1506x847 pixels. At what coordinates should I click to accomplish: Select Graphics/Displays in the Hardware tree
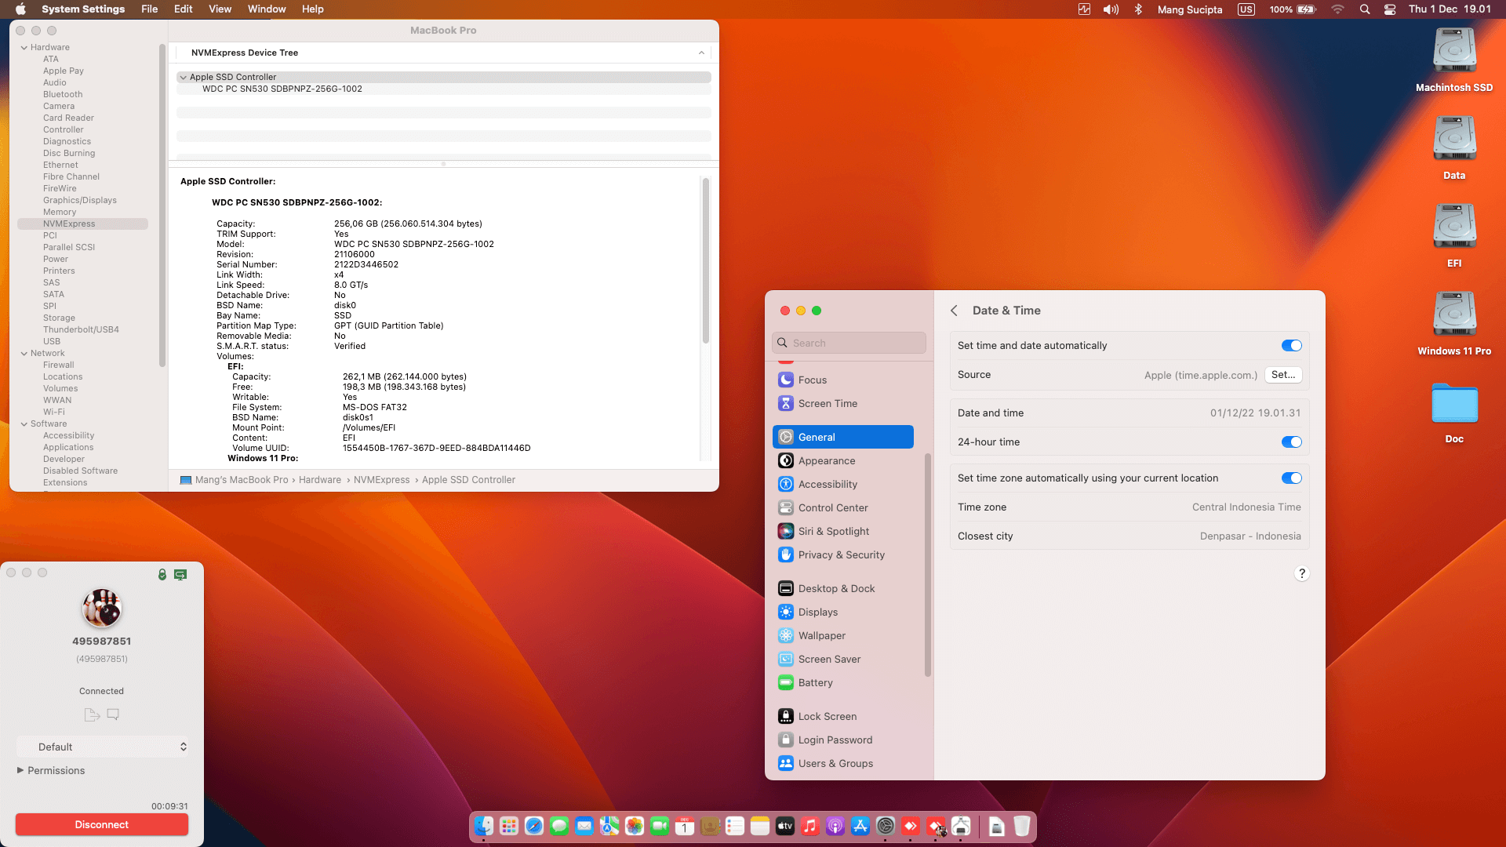click(x=80, y=201)
